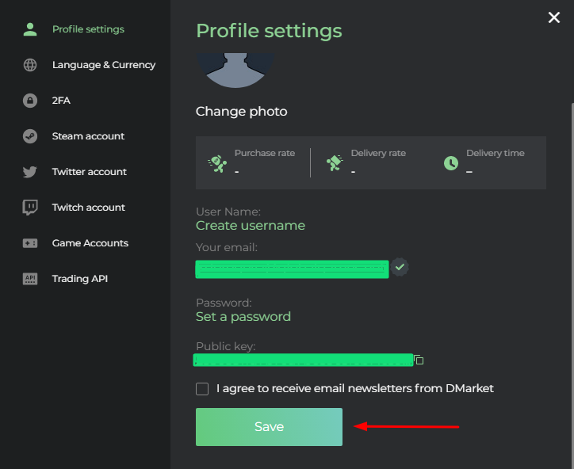The width and height of the screenshot is (574, 469).
Task: Click the Save button
Action: (269, 427)
